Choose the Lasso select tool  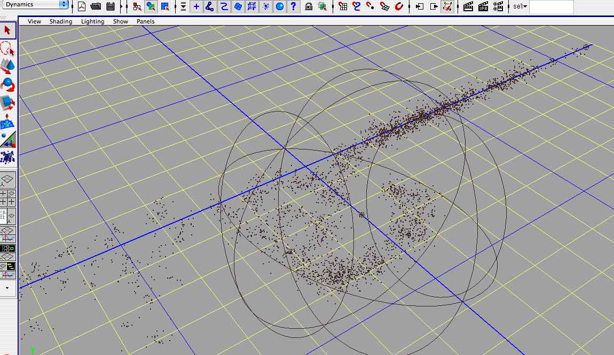[x=8, y=49]
